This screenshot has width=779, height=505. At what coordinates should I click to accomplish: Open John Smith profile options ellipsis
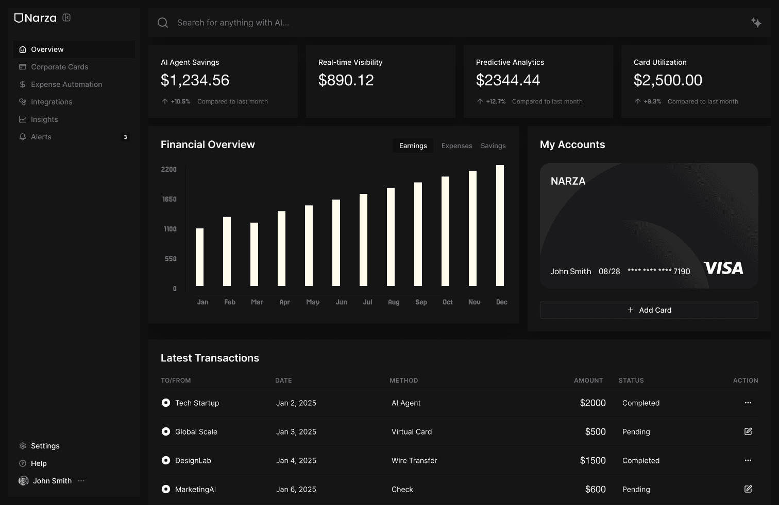[81, 481]
